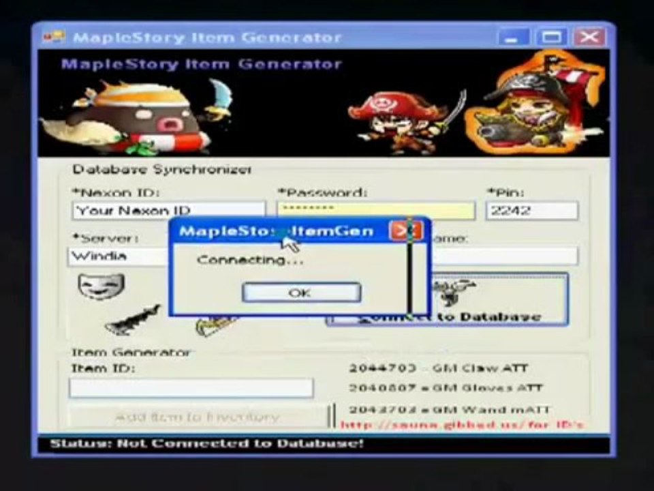Viewport: 654px width, 491px height.
Task: Click the red-hat pirate character image
Action: tap(407, 122)
